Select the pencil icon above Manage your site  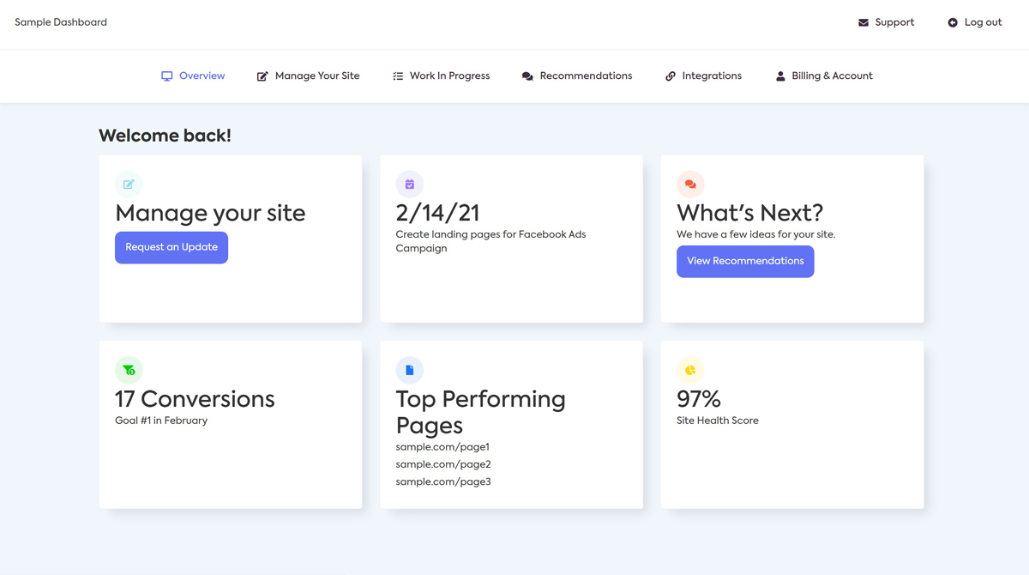[129, 184]
